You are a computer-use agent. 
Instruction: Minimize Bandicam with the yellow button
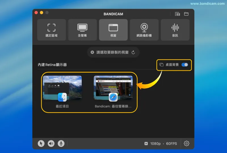tap(41, 12)
